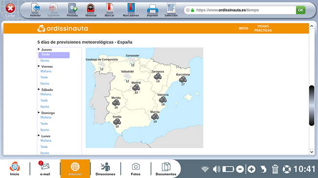Click the ordissinauta logo
The width and height of the screenshot is (318, 178).
point(63,28)
